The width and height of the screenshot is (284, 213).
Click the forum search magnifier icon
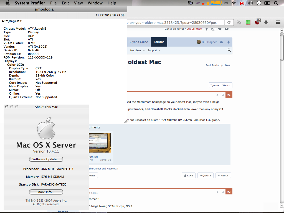tap(229, 50)
